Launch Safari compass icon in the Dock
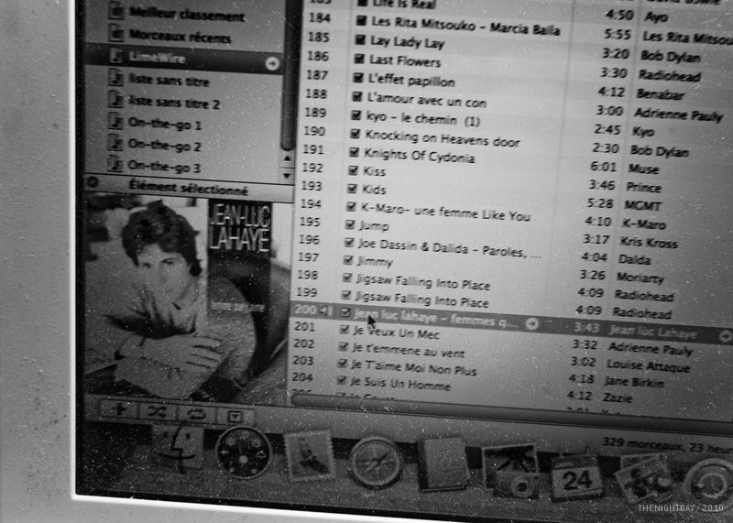The height and width of the screenshot is (523, 733). click(375, 463)
